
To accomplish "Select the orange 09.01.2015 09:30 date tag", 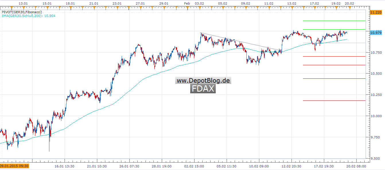I will pyautogui.click(x=14, y=166).
